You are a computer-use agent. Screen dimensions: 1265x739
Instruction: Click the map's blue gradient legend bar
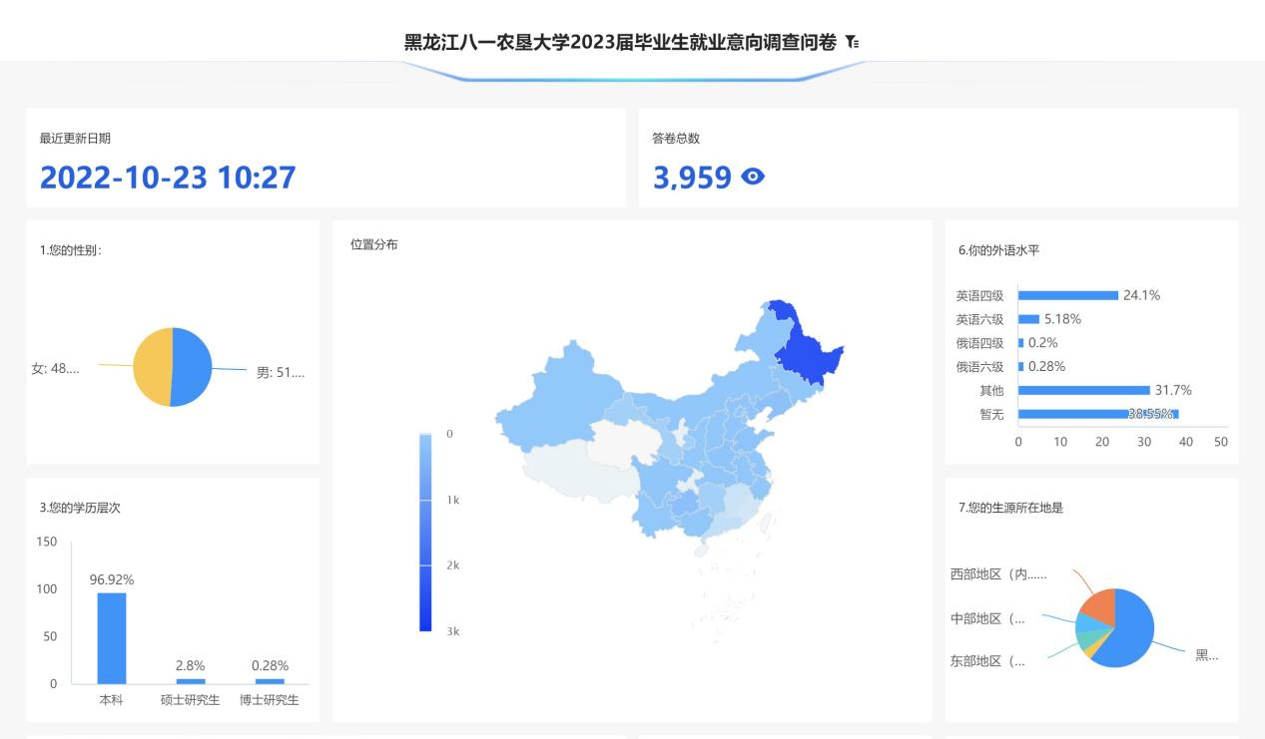425,532
